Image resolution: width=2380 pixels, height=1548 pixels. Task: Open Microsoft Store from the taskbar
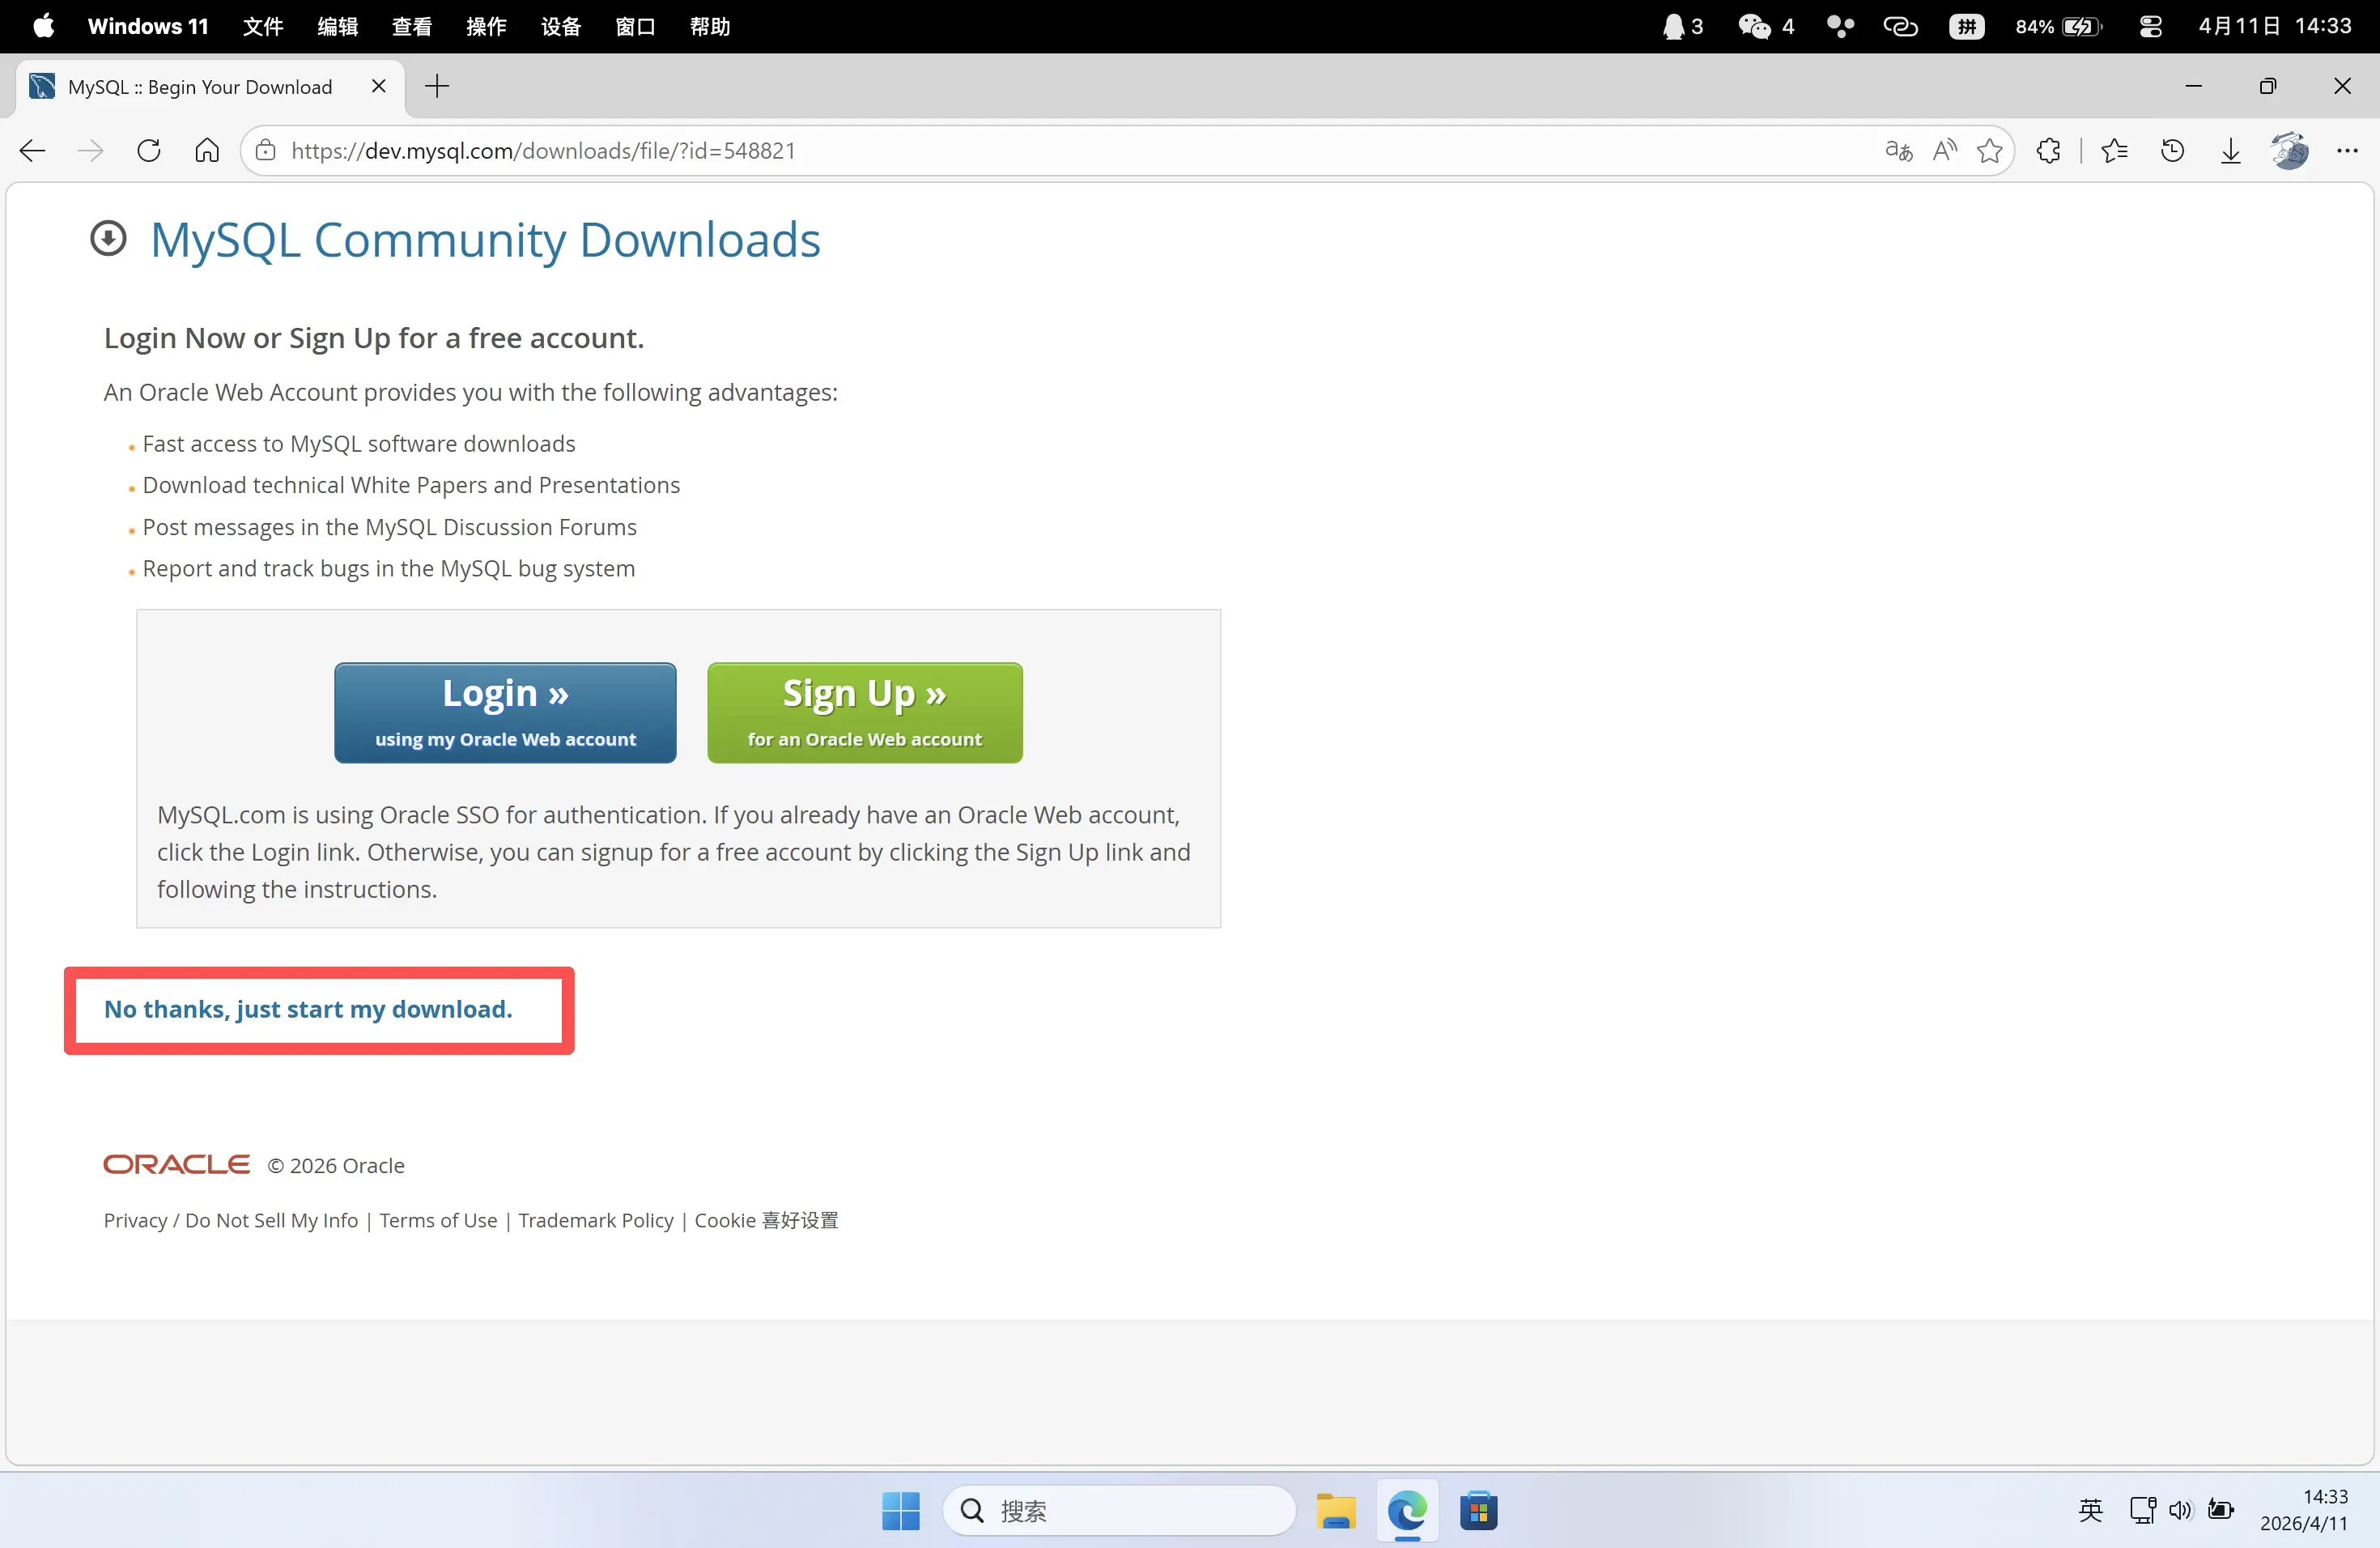tap(1479, 1511)
